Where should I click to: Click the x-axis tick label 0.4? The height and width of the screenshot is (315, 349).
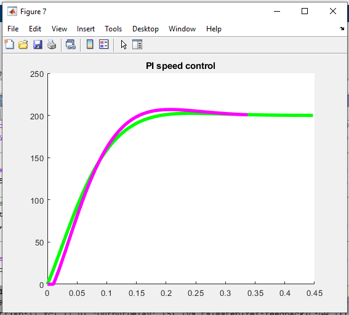[285, 293]
